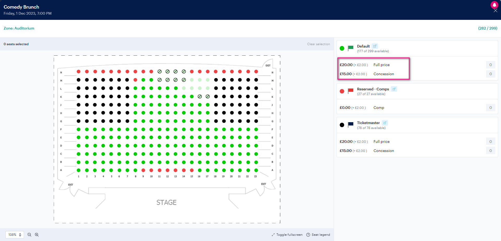Open the Reserved - Comps external link
The height and width of the screenshot is (241, 501).
coord(394,89)
